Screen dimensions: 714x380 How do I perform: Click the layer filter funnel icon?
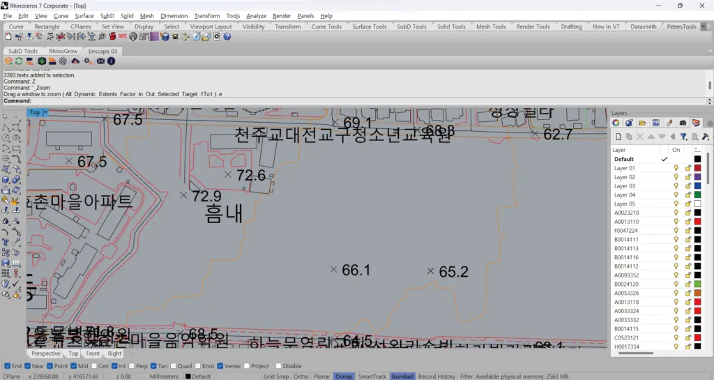pos(683,137)
